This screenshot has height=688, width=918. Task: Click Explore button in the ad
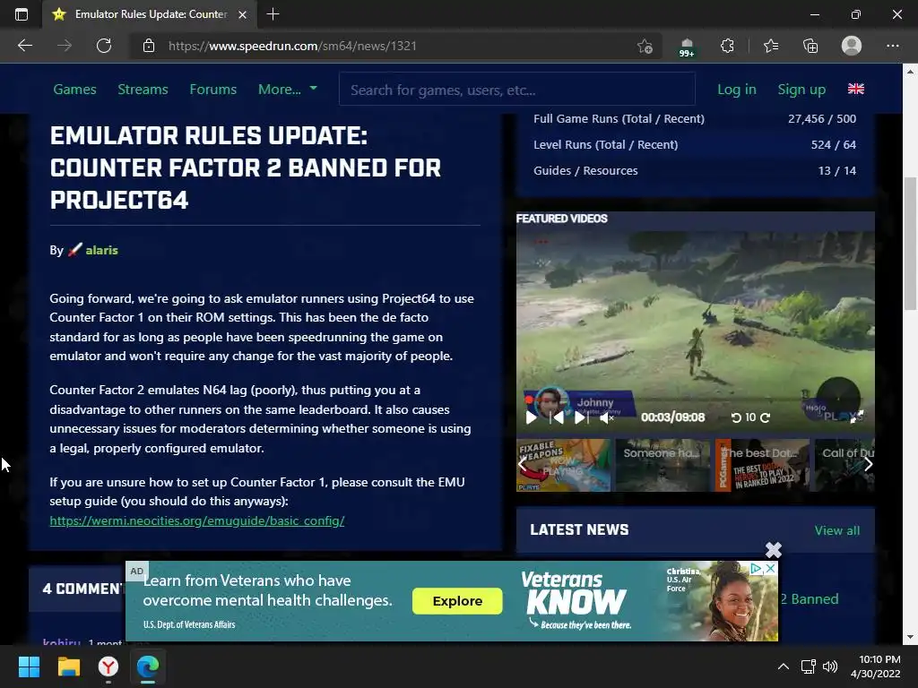(x=457, y=601)
